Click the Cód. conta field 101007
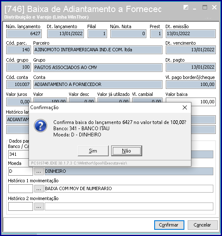Screen dimensions: 222x236 (x=19, y=84)
